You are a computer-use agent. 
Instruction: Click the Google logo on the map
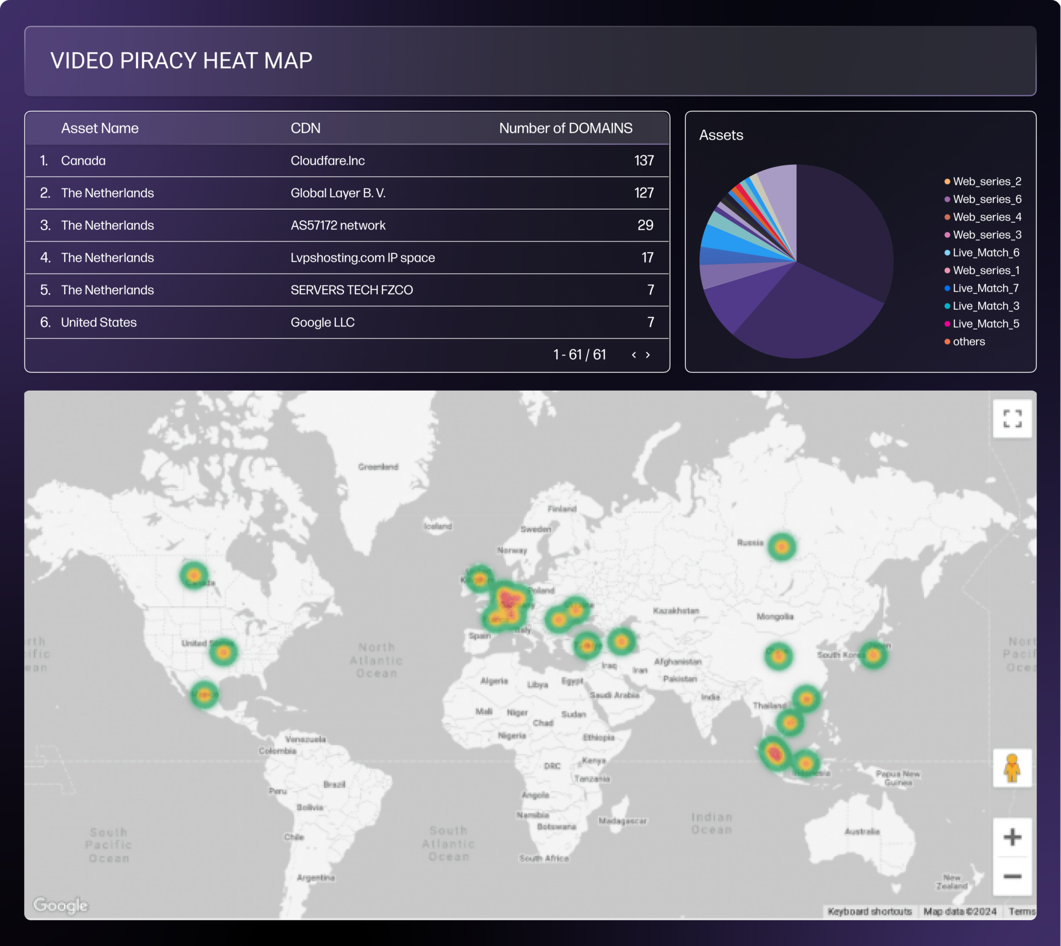[60, 906]
